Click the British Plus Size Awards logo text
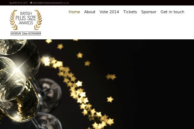 pyautogui.click(x=26, y=18)
